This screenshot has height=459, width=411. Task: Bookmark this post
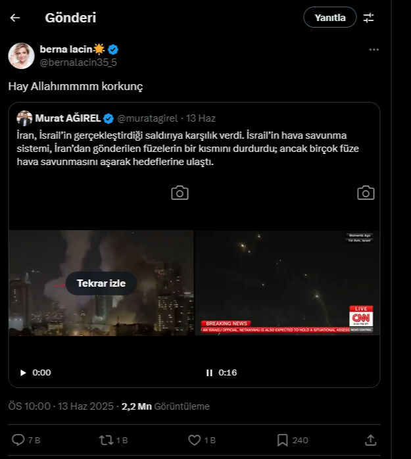[282, 440]
